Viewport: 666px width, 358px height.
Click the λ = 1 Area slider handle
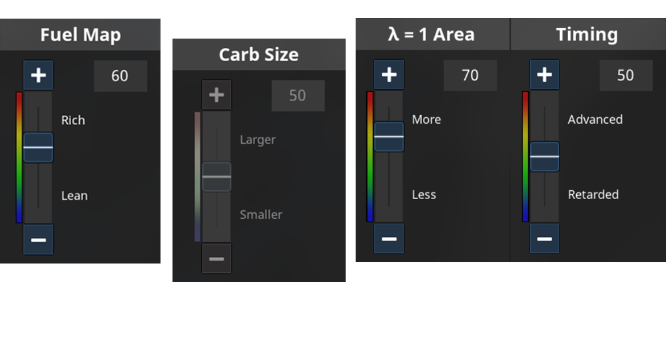[x=388, y=136]
